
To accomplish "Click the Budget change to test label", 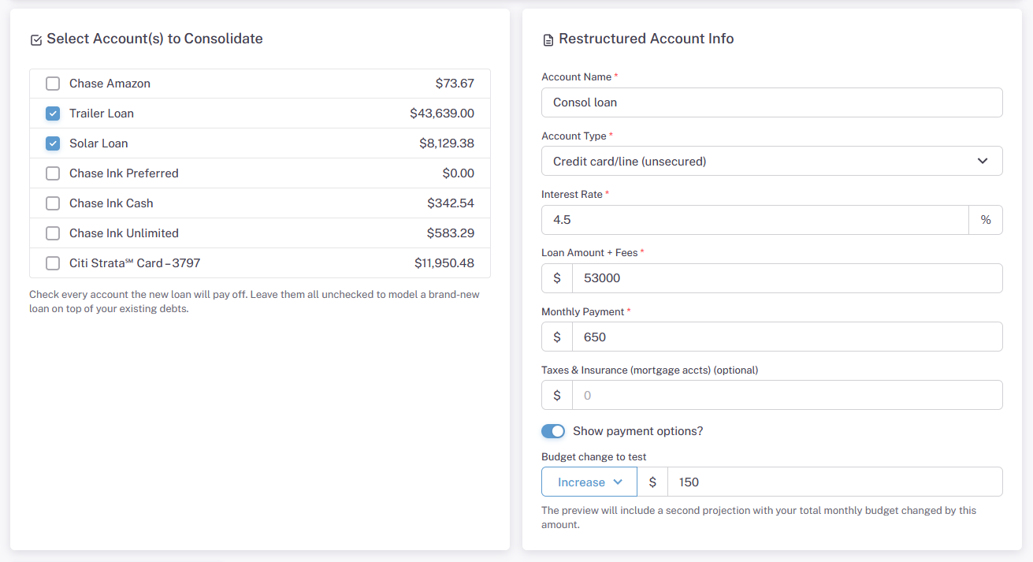I will click(x=594, y=456).
